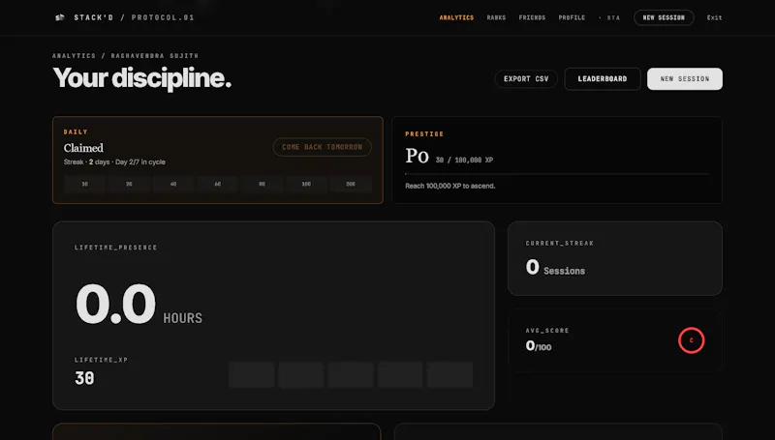Select the 200 daily reward tile
Image resolution: width=775 pixels, height=440 pixels.
pyautogui.click(x=351, y=184)
